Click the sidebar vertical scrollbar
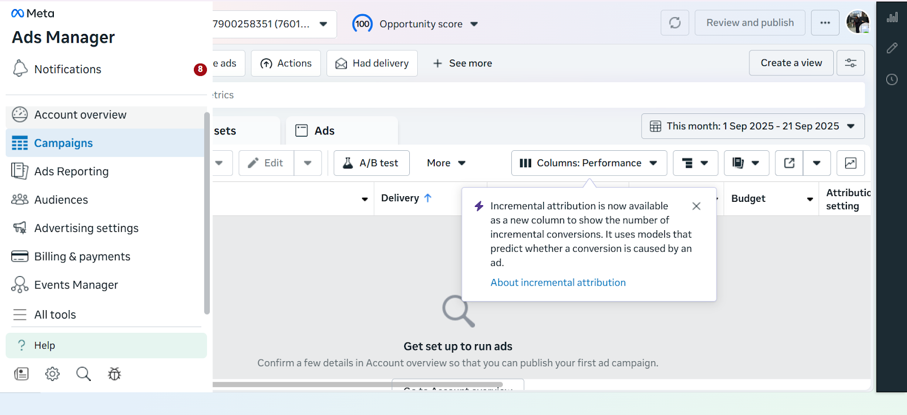 (x=207, y=213)
